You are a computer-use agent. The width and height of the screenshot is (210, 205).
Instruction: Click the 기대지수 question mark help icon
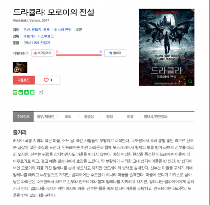pyautogui.click(x=27, y=53)
